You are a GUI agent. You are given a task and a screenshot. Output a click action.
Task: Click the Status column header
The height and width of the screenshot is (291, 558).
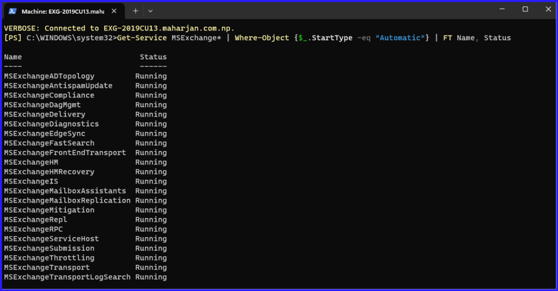pos(153,57)
